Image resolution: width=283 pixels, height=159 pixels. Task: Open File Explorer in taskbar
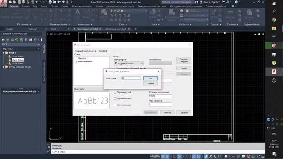[x=274, y=28]
